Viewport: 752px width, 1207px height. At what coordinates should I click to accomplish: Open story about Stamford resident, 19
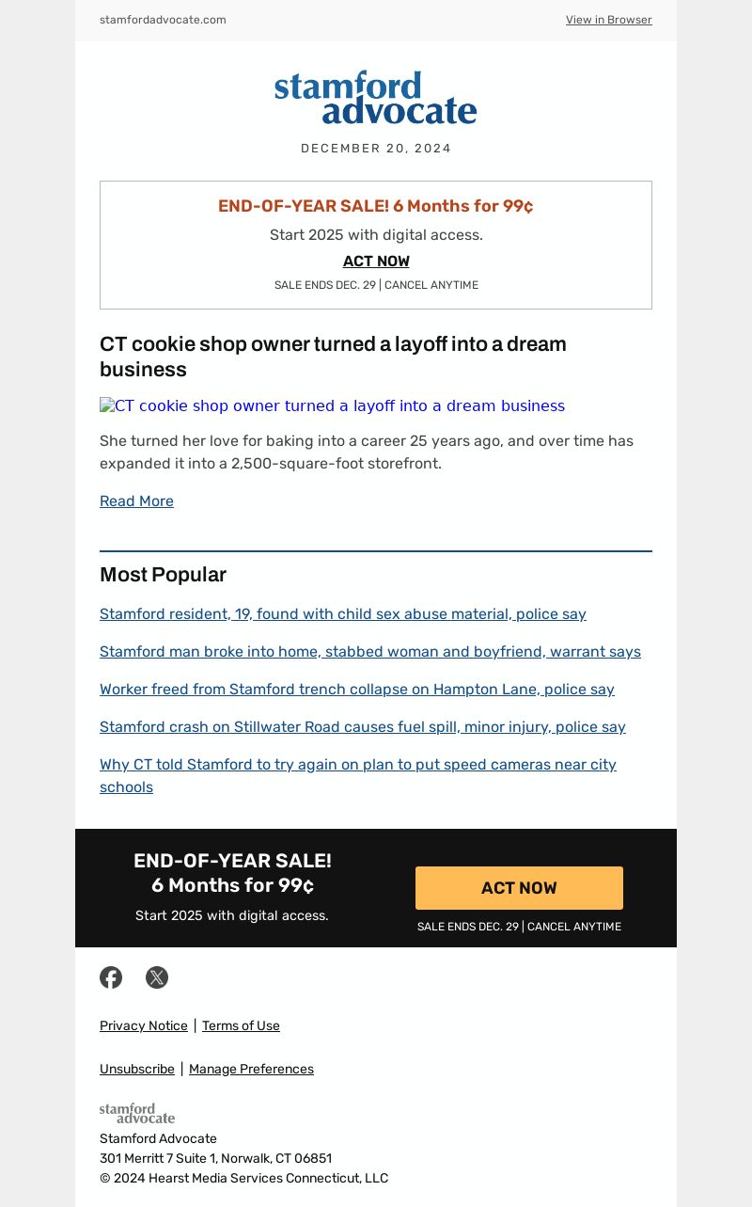tap(343, 613)
